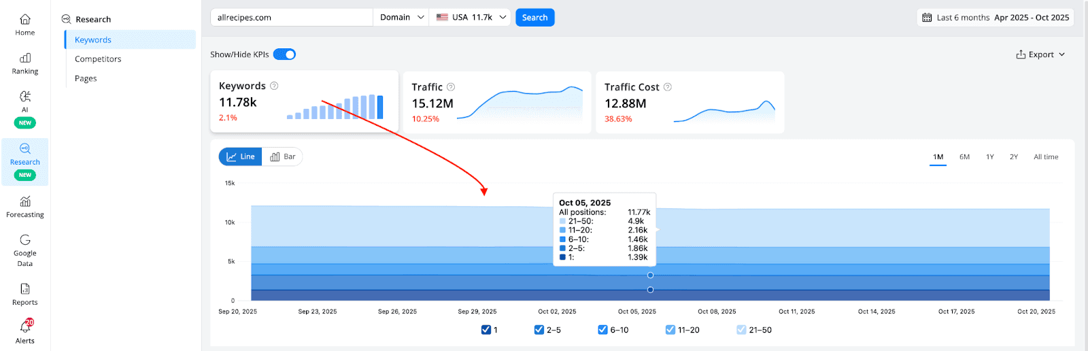Click the upper data point marker on chart

coord(651,275)
